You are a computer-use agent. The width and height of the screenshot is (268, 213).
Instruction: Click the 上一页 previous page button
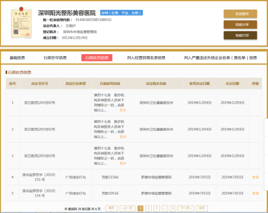click(x=127, y=208)
